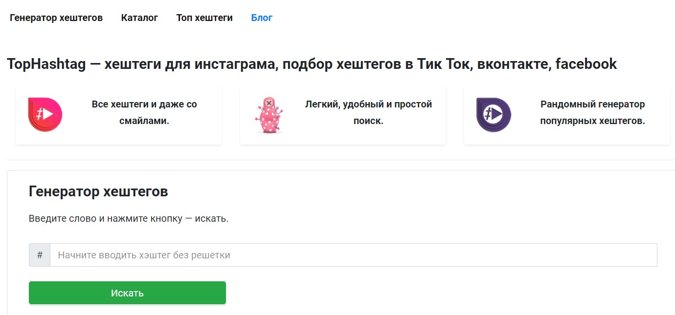Click the pink matryoshka doll icon
The image size is (675, 315).
tap(269, 115)
